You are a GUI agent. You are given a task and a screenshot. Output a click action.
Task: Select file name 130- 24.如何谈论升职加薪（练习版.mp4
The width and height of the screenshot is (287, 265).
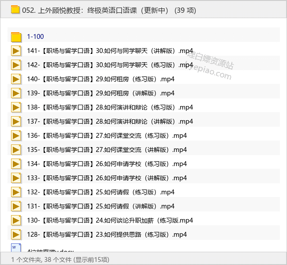pos(110,220)
